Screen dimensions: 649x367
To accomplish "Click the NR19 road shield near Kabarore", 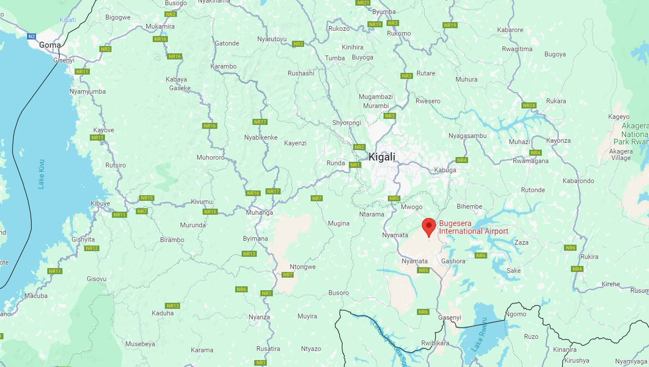I will 450,25.
